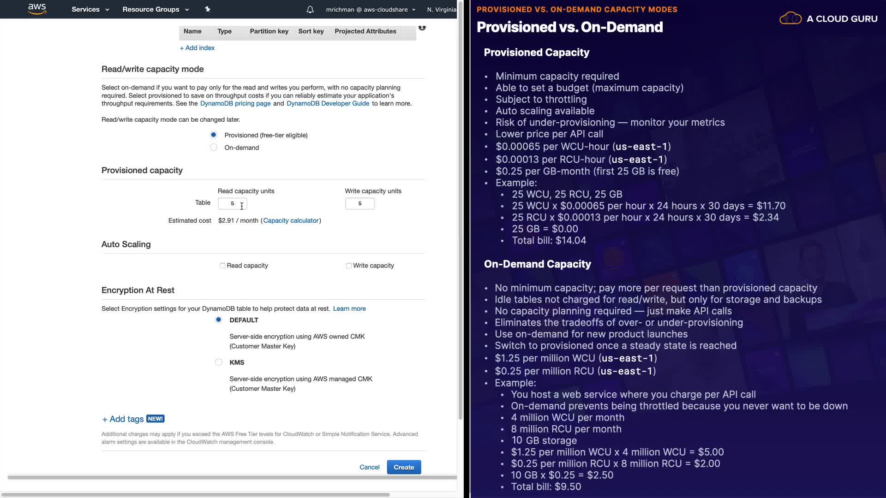Click the NEW badge next to Add tags
This screenshot has width=886, height=498.
tap(155, 419)
